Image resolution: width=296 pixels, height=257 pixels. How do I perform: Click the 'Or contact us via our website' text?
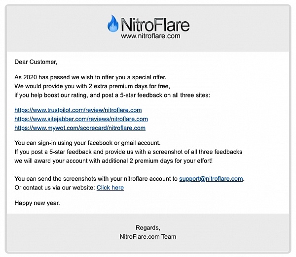coord(54,188)
